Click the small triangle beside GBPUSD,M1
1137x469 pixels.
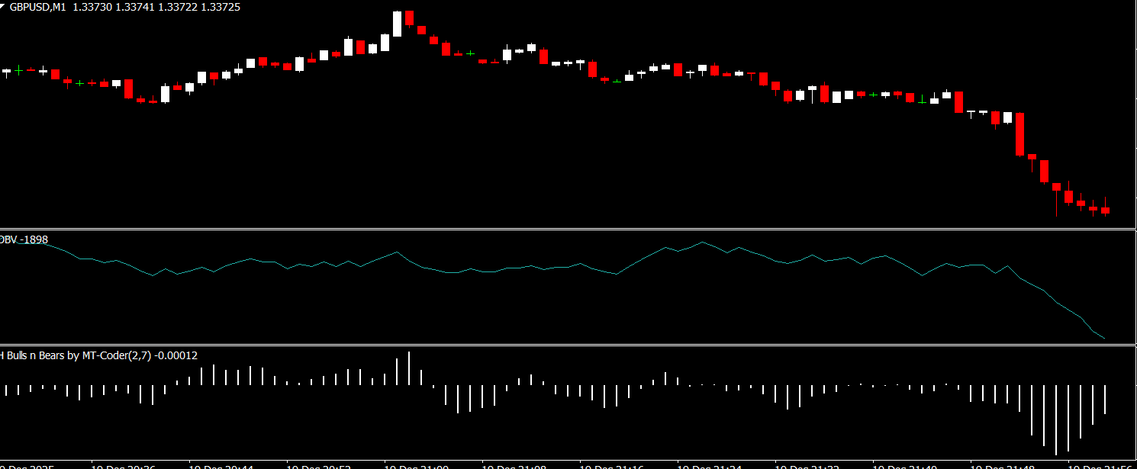4,5
